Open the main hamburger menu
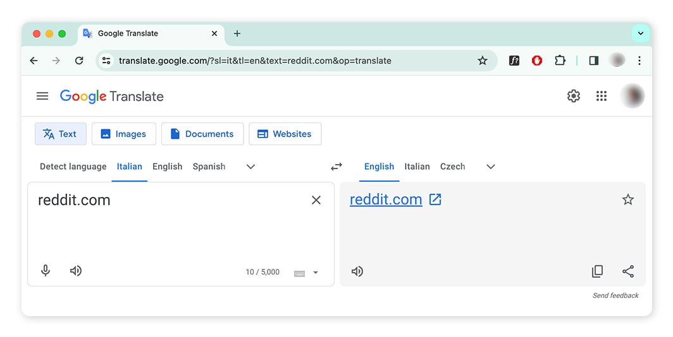This screenshot has height=337, width=673. tap(42, 96)
